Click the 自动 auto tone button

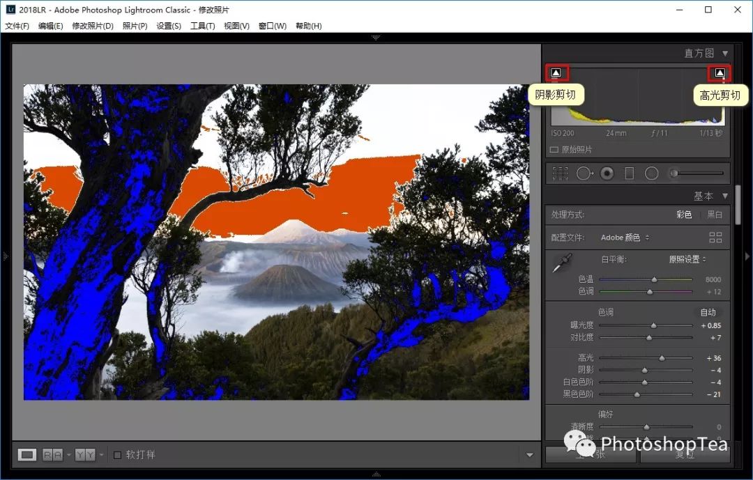708,313
